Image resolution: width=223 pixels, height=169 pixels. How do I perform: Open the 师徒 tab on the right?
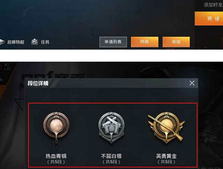tap(209, 19)
